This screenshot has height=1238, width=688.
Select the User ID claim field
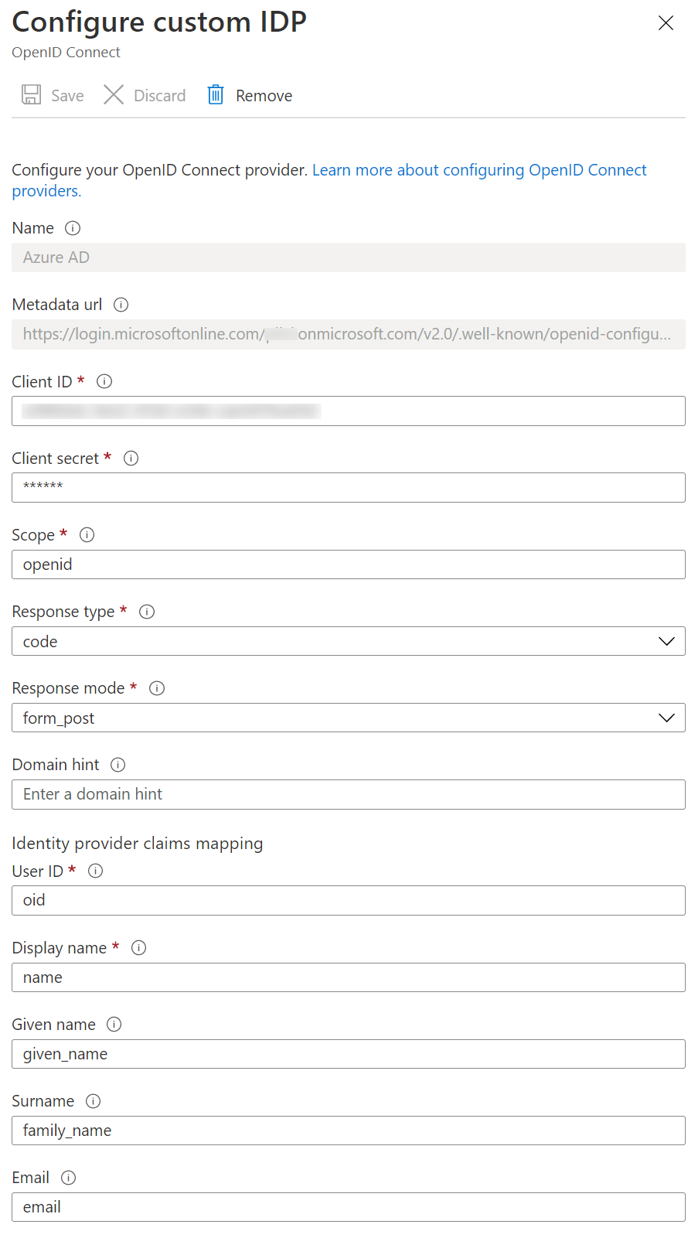click(x=348, y=900)
